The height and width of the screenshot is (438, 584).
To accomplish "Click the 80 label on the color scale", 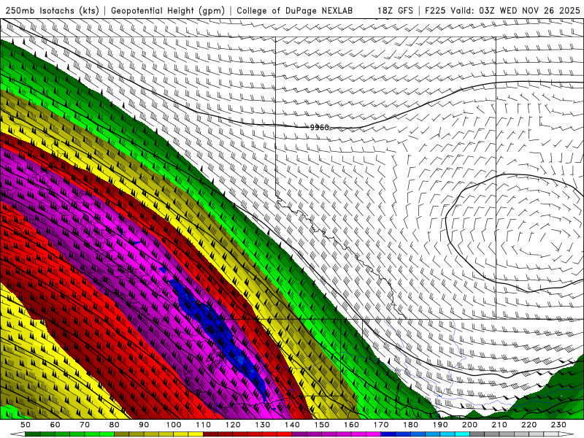I will (x=114, y=425).
